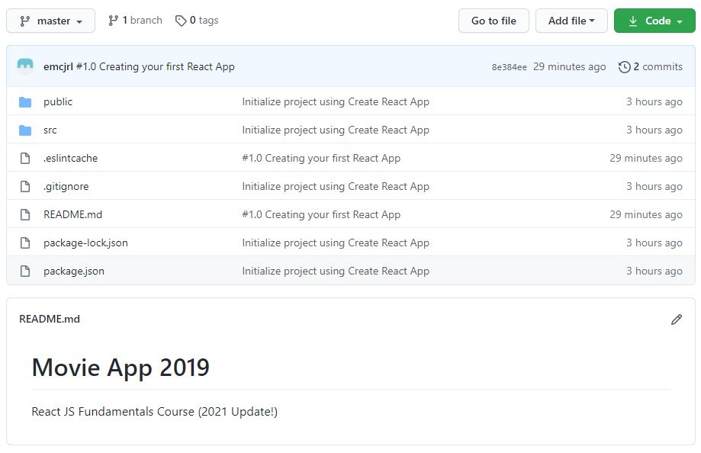Click the package-lock.json row 3 hours ago
701x453 pixels.
(654, 243)
